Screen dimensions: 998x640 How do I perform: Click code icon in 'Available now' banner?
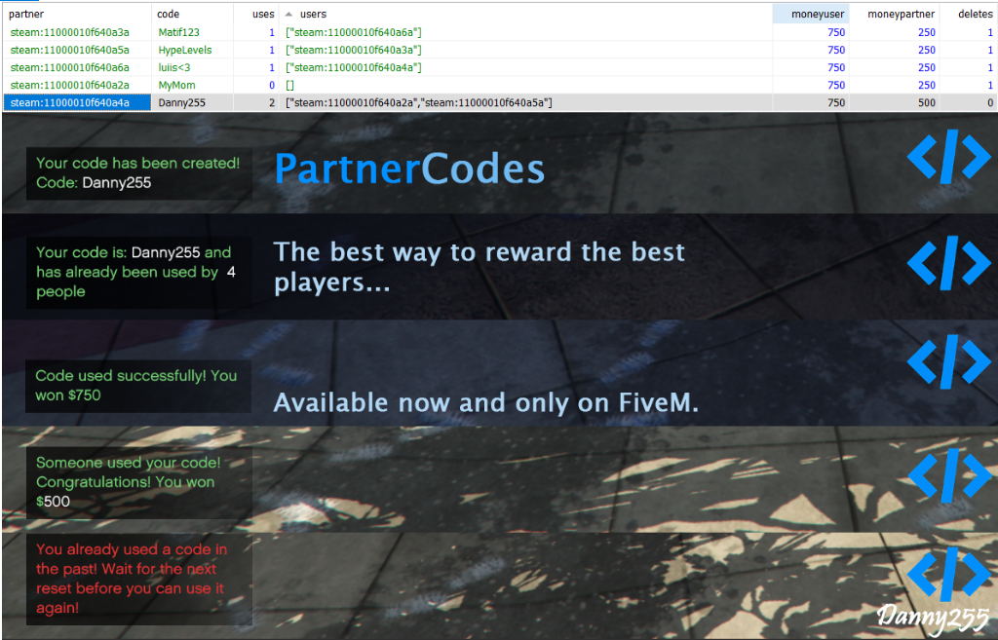(948, 361)
